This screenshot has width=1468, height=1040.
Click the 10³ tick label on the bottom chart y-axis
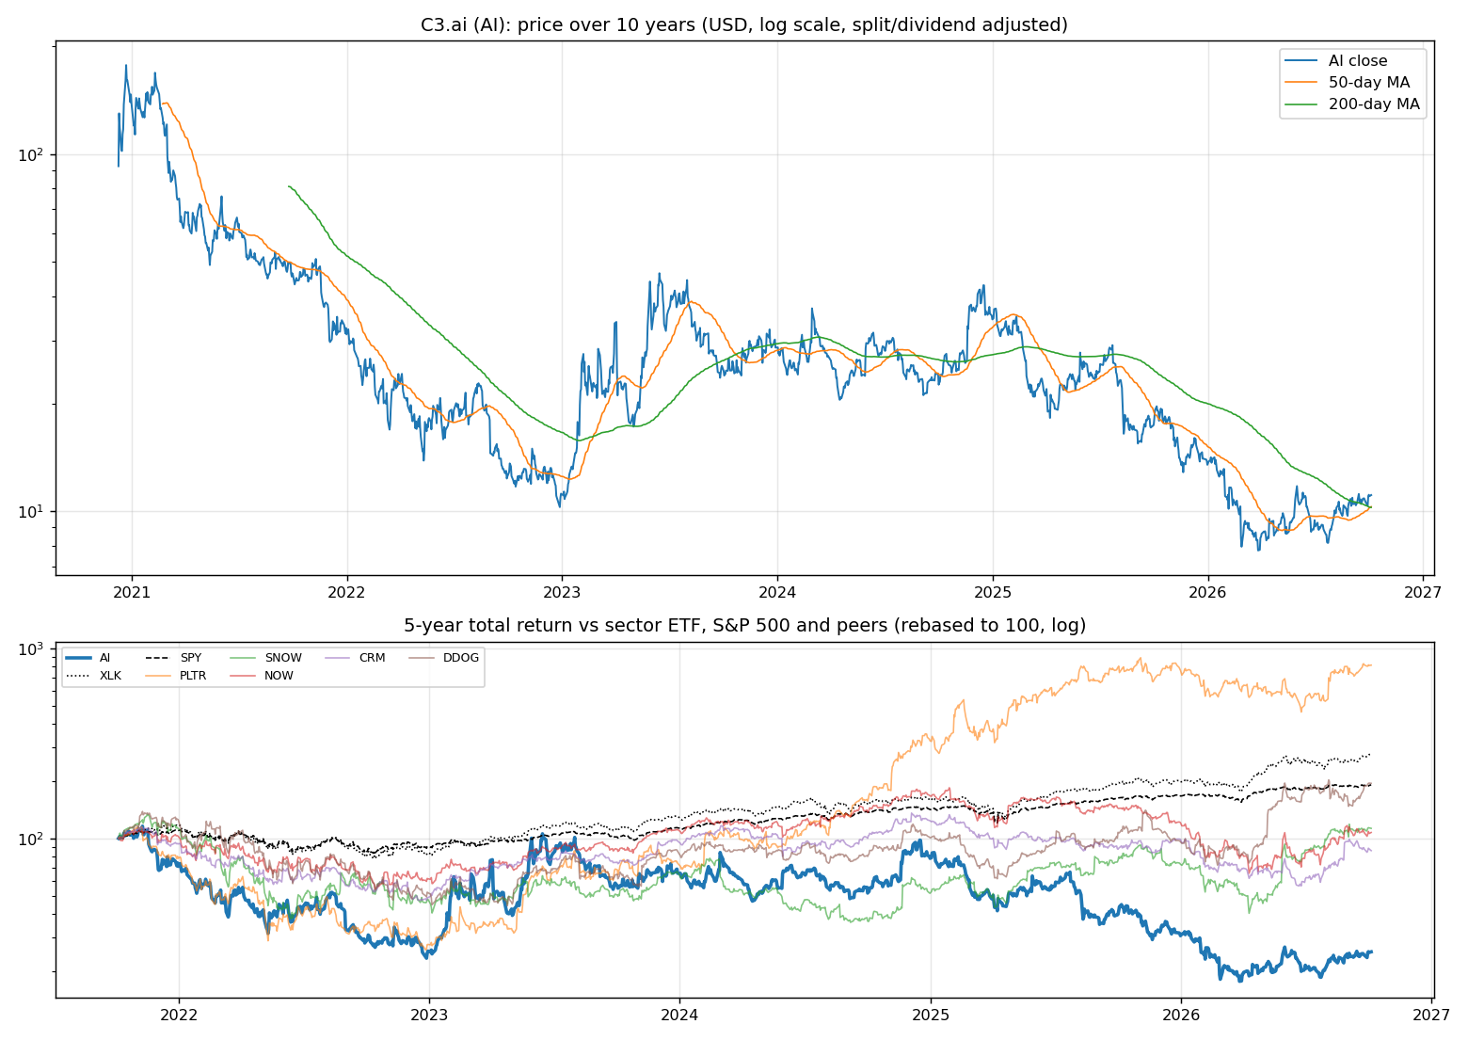pyautogui.click(x=33, y=649)
